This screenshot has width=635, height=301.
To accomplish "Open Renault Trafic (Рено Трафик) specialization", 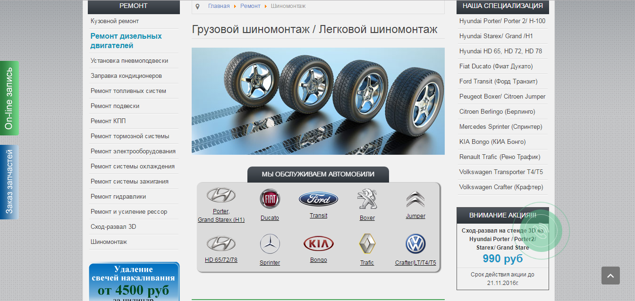I will [502, 157].
